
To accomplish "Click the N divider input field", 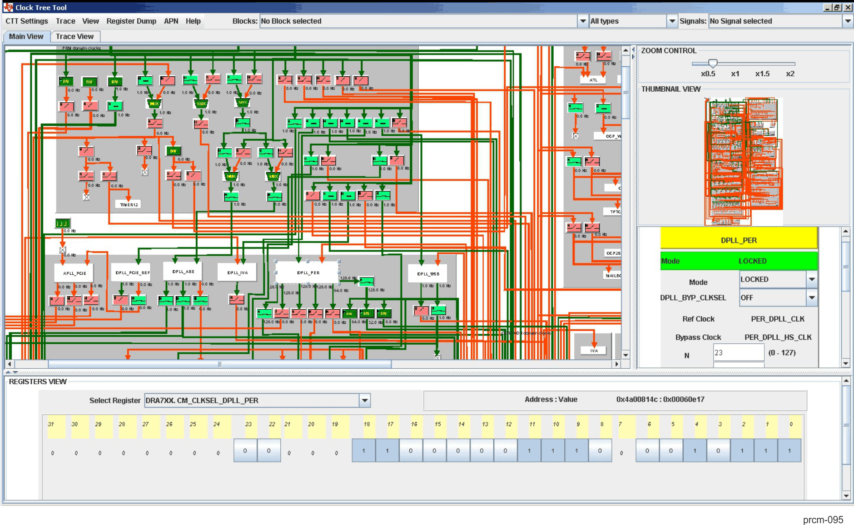I will (738, 352).
